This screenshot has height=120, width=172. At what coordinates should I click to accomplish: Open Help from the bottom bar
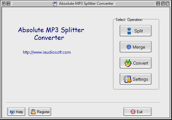(x=16, y=112)
